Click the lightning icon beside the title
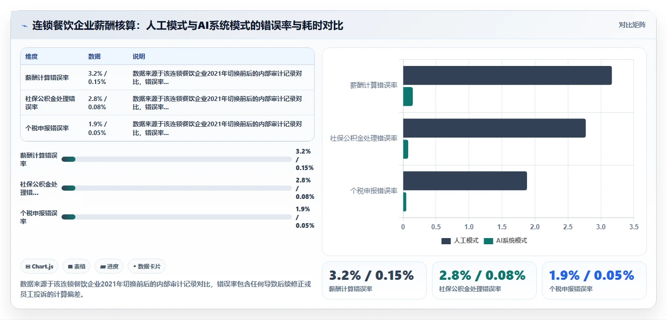 click(x=24, y=25)
